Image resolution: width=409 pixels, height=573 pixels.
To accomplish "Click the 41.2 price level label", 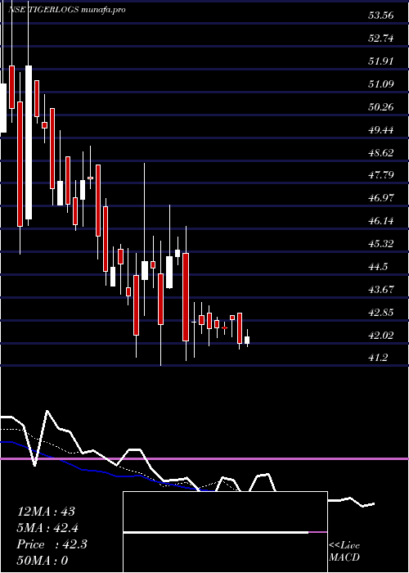I will click(378, 358).
